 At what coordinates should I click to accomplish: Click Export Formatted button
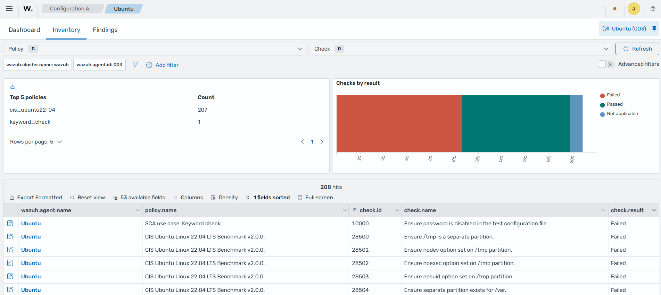tap(36, 198)
